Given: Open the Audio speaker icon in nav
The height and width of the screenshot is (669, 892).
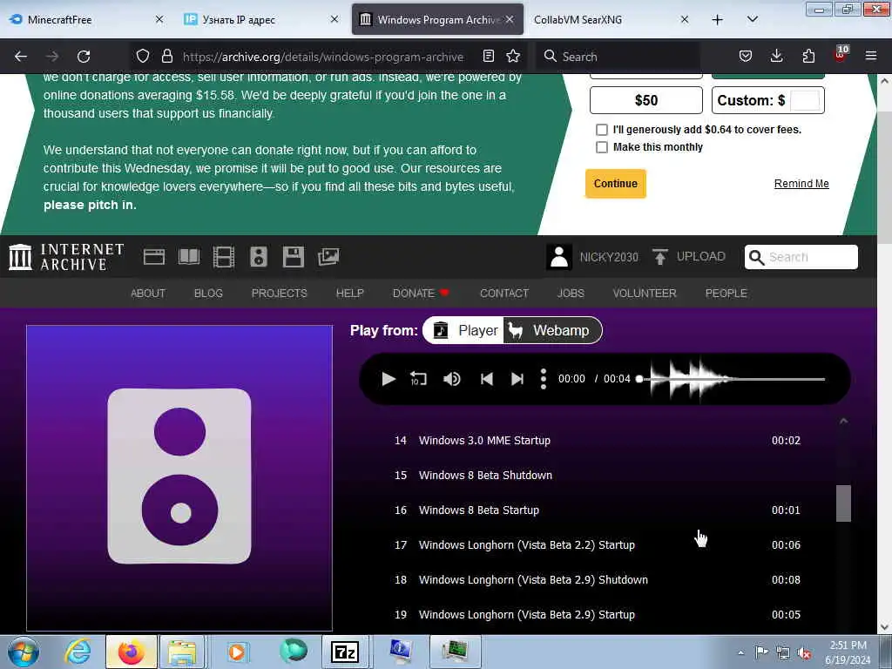Looking at the screenshot, I should click(x=258, y=257).
